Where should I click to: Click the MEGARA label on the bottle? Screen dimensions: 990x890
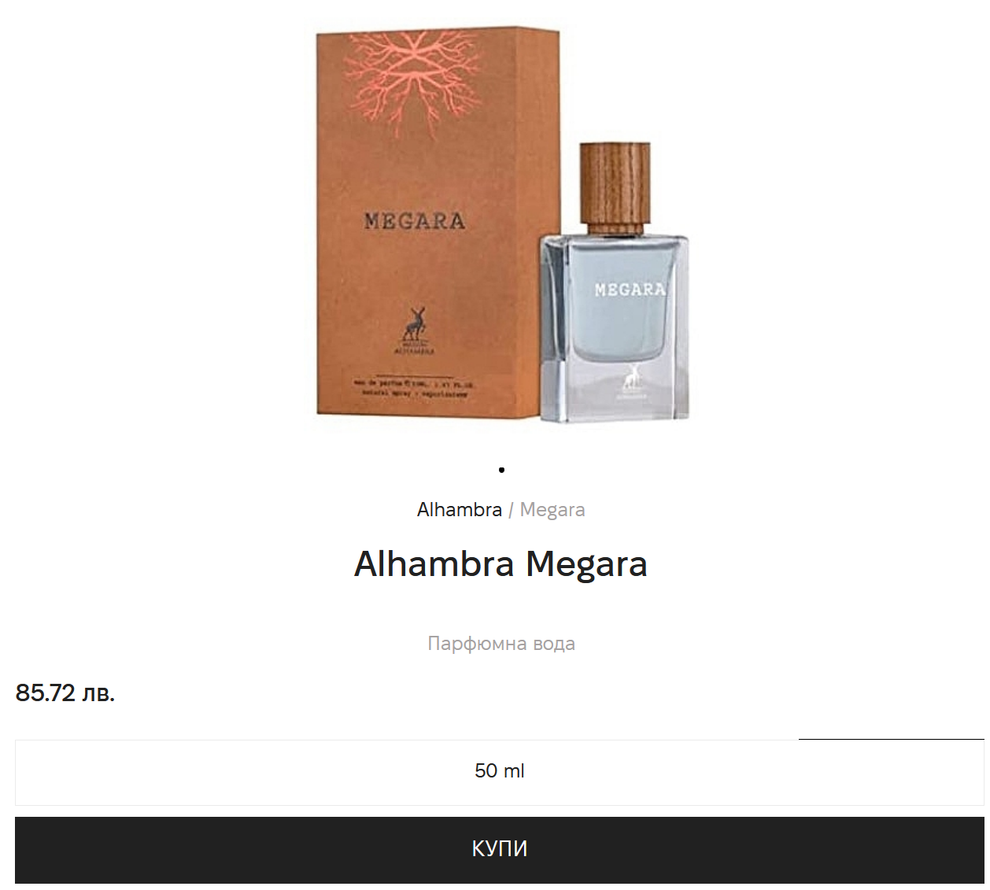coord(630,290)
